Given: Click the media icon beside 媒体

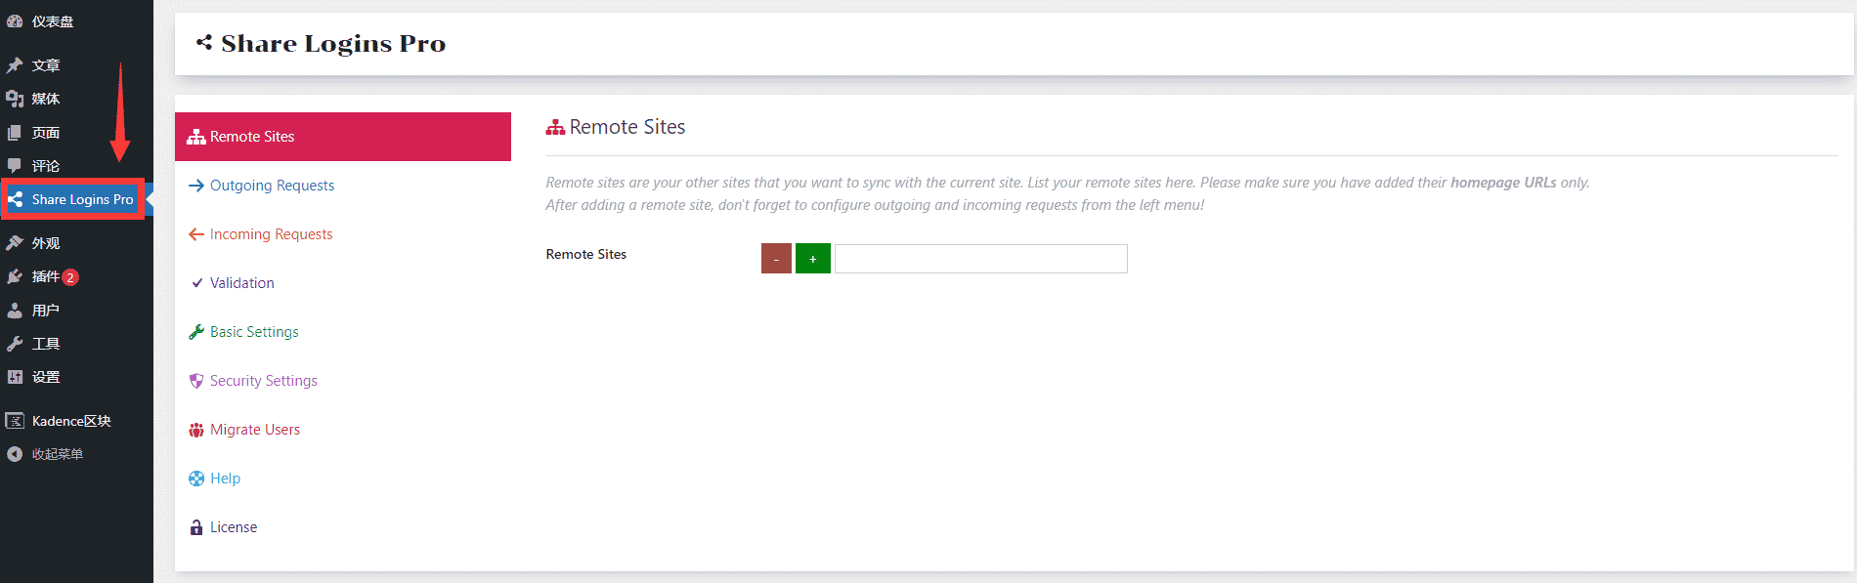Looking at the screenshot, I should pyautogui.click(x=15, y=99).
